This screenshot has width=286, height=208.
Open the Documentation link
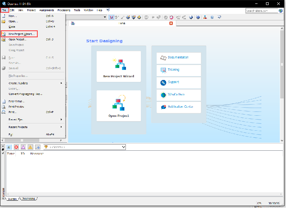[179, 58]
